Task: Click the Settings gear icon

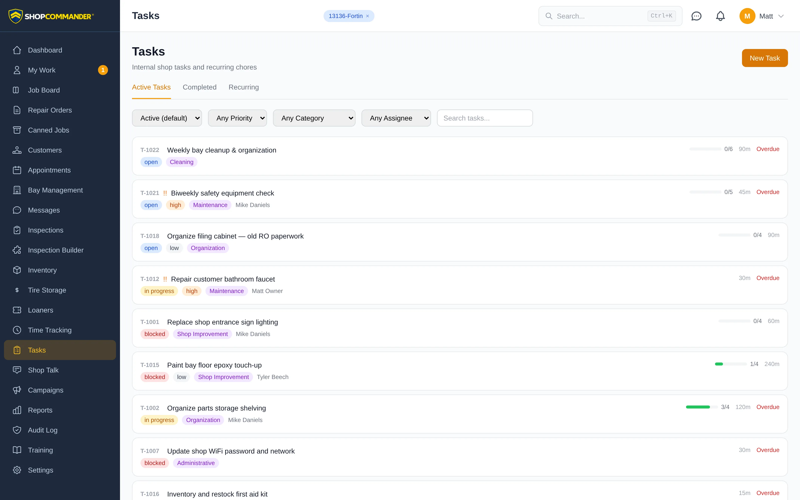Action: [x=17, y=470]
